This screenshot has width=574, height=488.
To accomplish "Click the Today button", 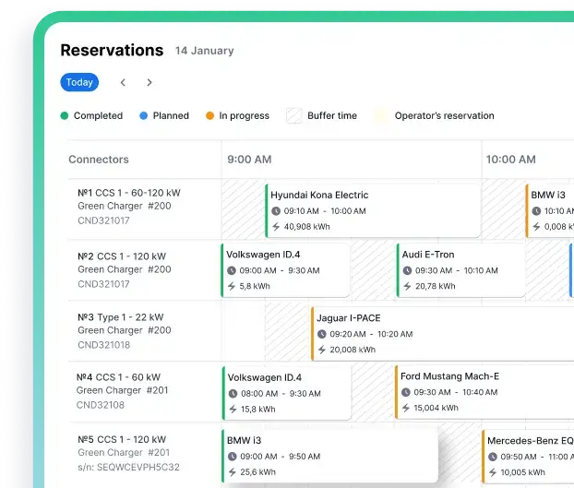I will 79,82.
